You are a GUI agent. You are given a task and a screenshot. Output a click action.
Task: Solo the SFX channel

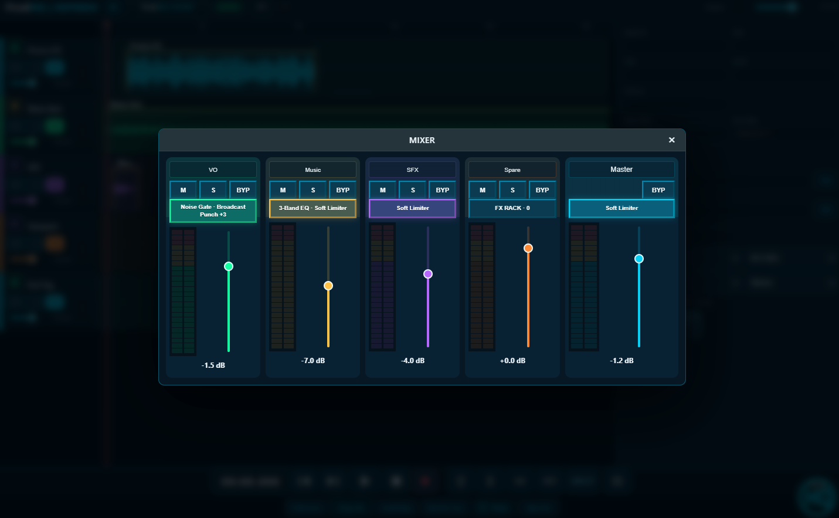(413, 190)
